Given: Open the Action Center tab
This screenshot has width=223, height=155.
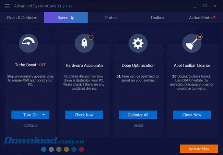Looking at the screenshot, I should click(x=201, y=18).
